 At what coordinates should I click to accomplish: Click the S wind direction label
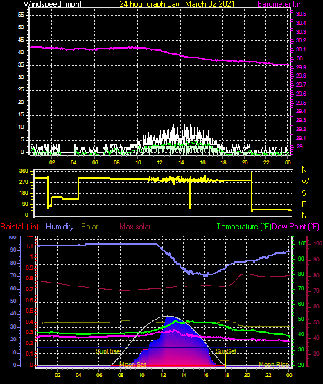point(304,193)
